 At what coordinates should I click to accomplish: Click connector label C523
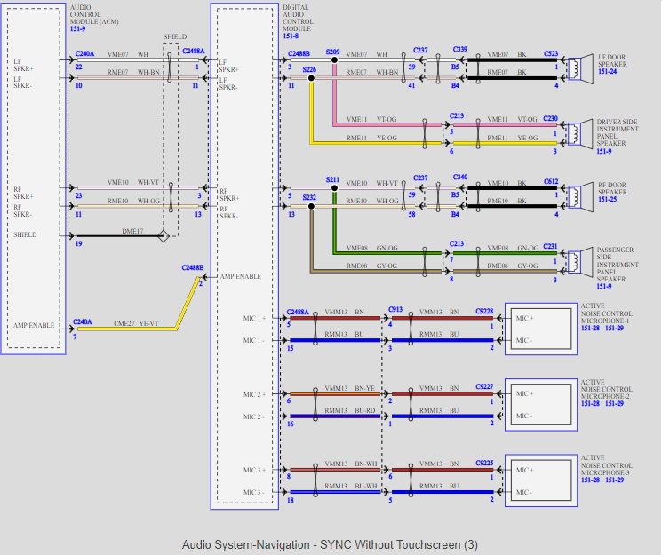tap(551, 53)
